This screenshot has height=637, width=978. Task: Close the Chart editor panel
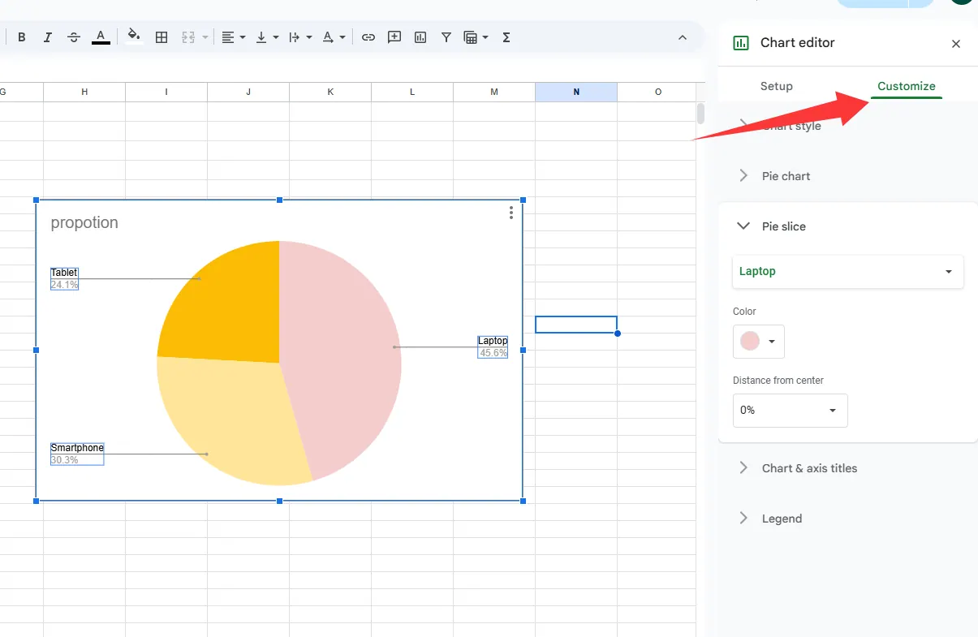tap(956, 44)
